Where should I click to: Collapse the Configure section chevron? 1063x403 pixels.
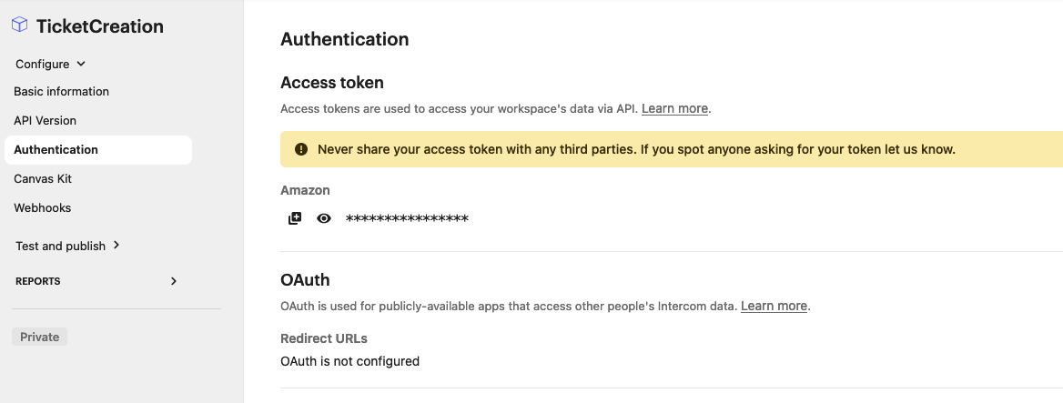[x=81, y=64]
